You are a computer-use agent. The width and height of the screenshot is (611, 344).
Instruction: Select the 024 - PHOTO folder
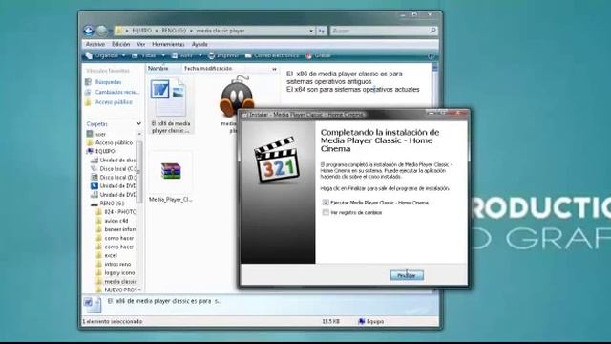pyautogui.click(x=116, y=212)
